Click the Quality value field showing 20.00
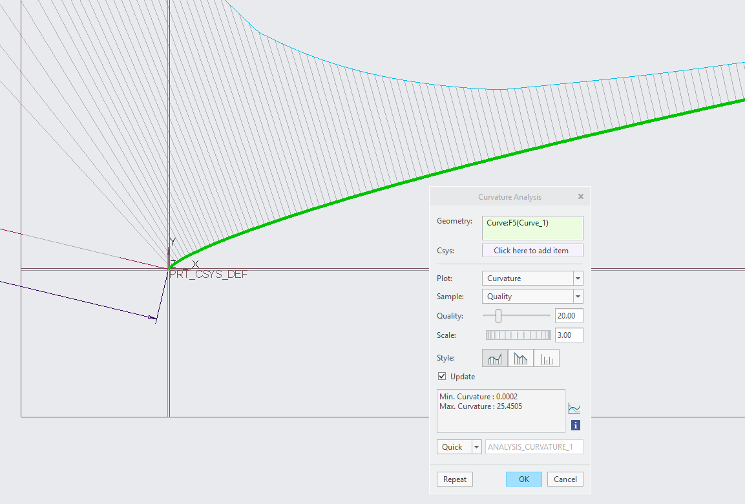745x504 pixels. click(569, 315)
